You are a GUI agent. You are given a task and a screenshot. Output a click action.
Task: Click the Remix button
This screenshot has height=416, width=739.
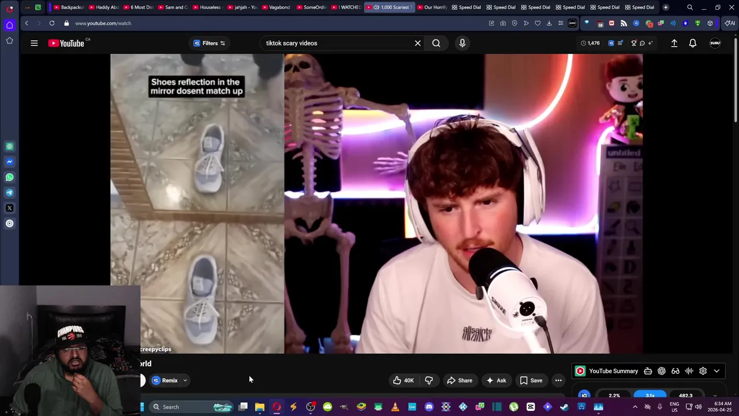click(x=165, y=380)
